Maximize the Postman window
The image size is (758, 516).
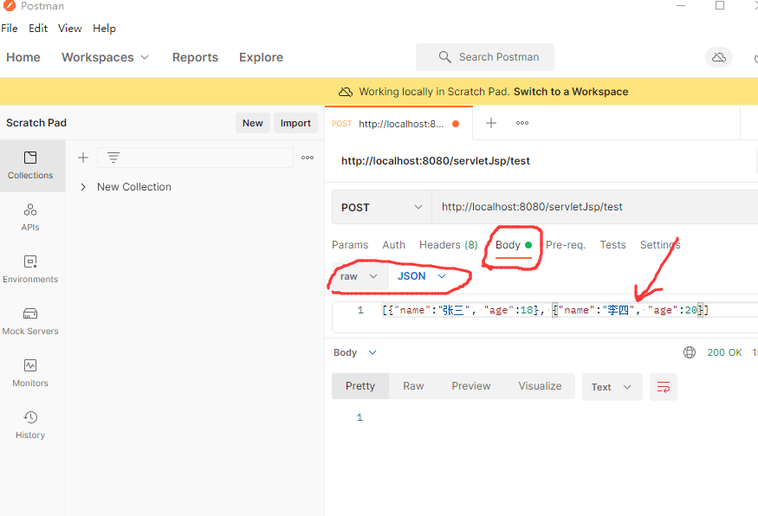(x=720, y=5)
